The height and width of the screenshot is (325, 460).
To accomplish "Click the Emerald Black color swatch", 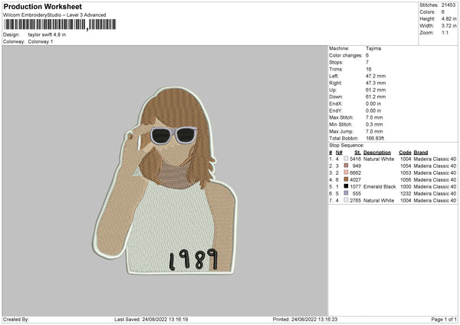I will (x=347, y=186).
